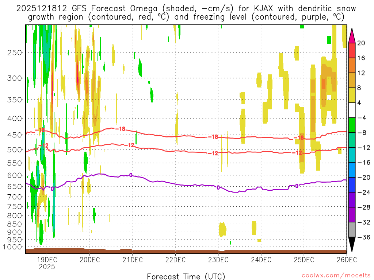Click the 650 pressure level label
The image size is (374, 280).
[x=15, y=186]
